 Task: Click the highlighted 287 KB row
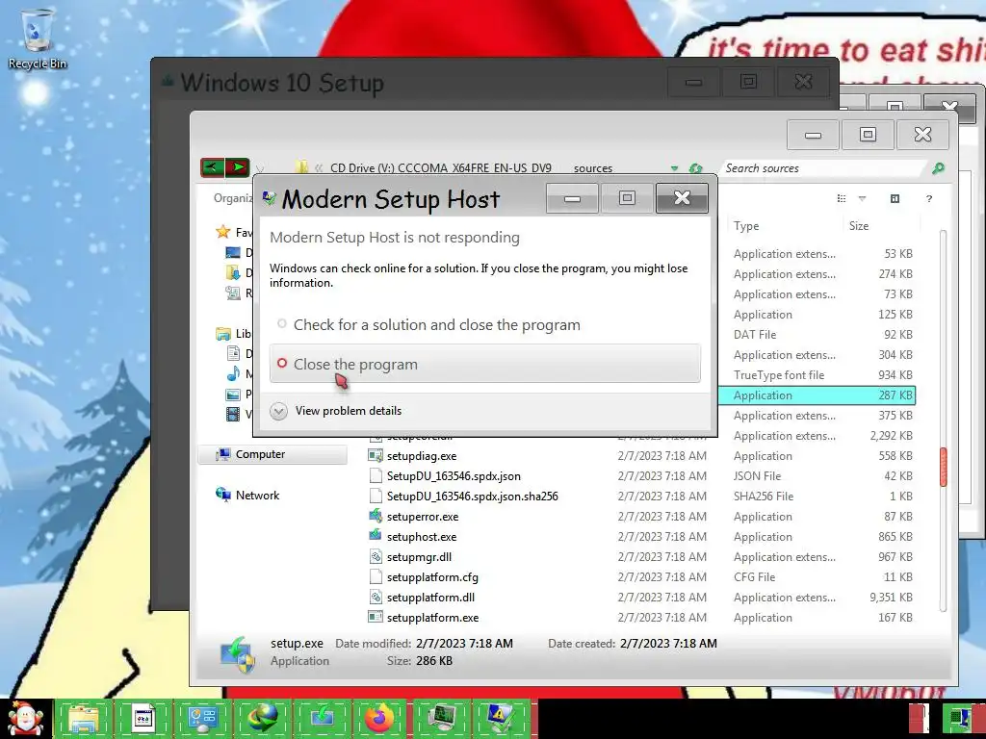click(817, 395)
